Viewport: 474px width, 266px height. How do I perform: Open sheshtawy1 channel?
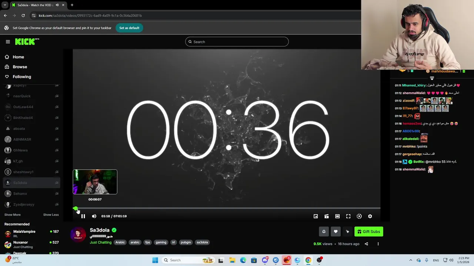point(31,172)
